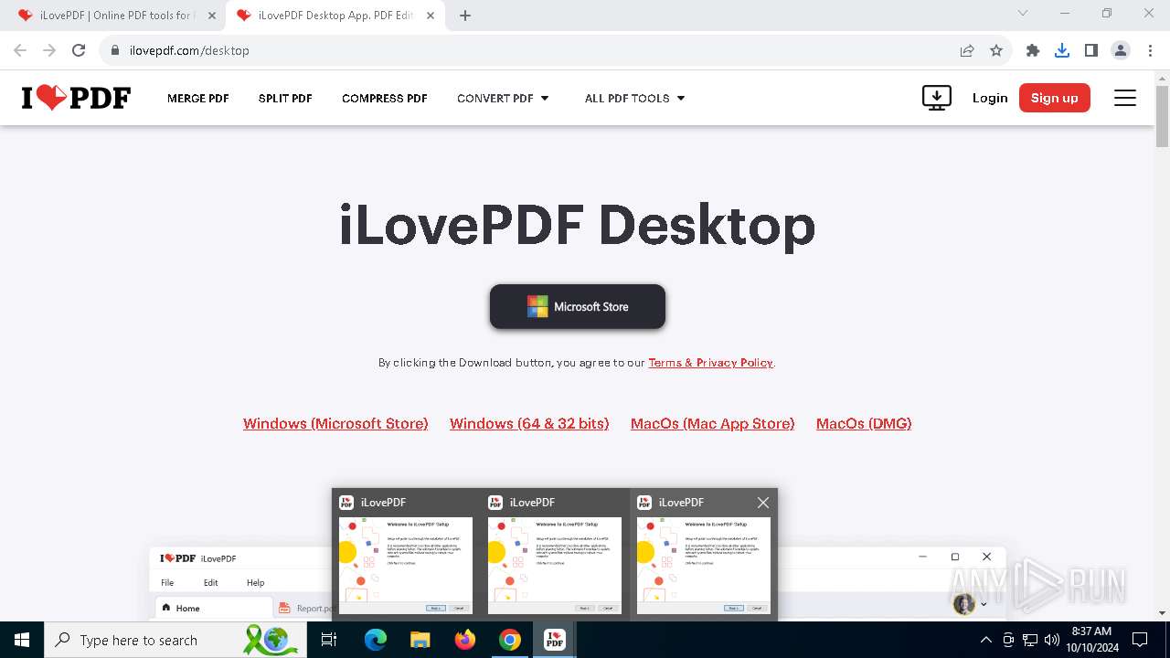
Task: Click the 'Windows (64 & 32 bits)' link
Action: click(529, 423)
